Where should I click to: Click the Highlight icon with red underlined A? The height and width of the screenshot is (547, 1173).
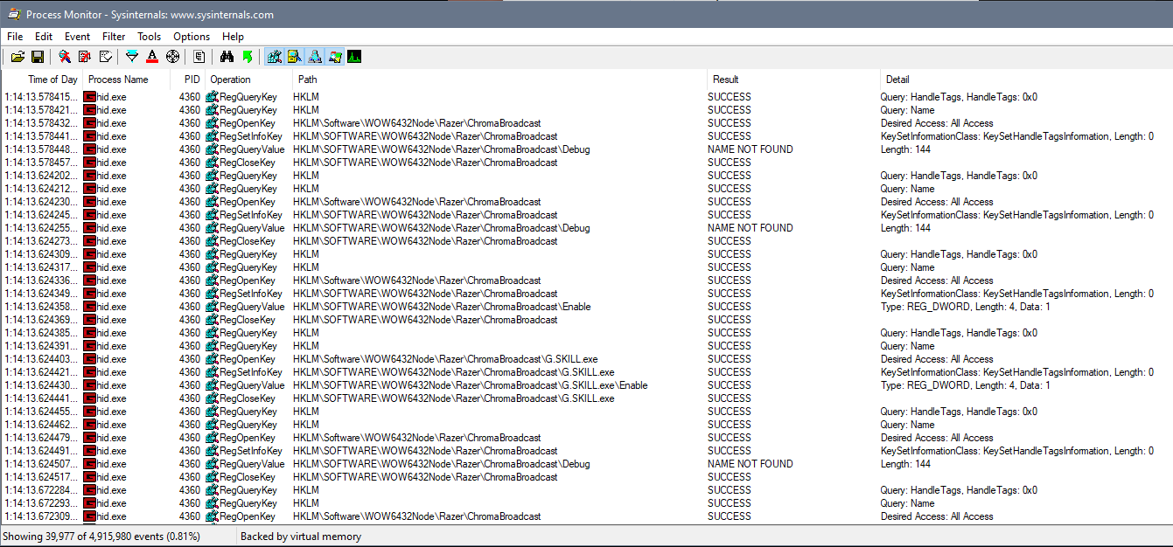point(152,56)
